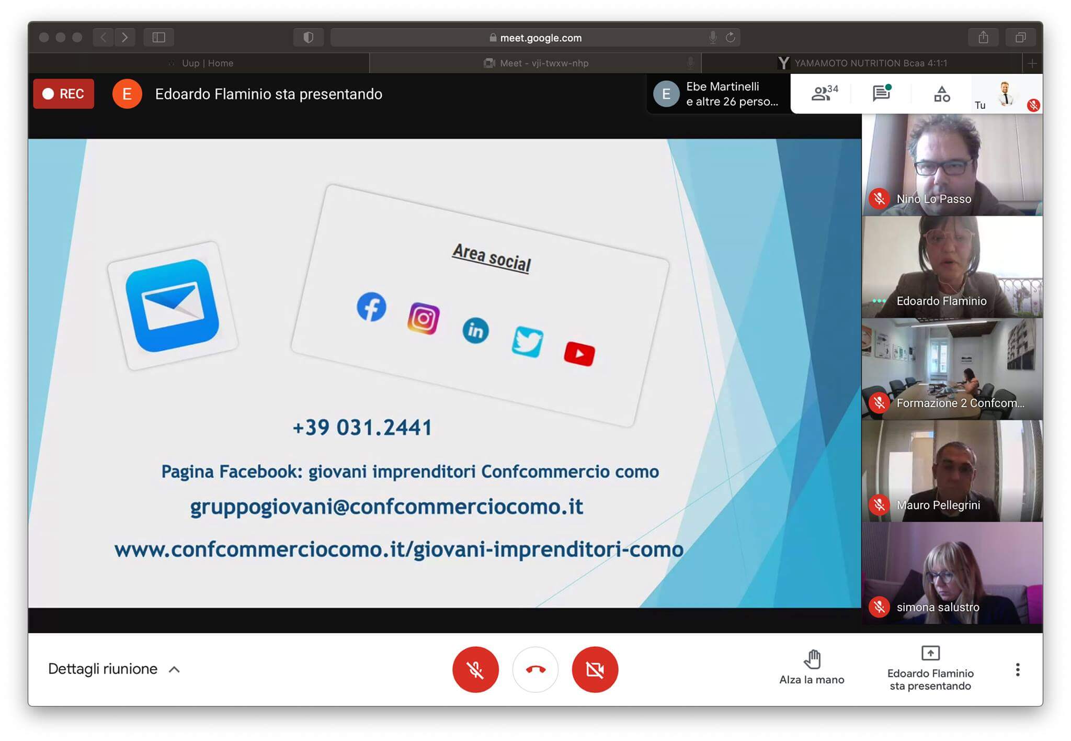The height and width of the screenshot is (741, 1071).
Task: Toggle the camera off button
Action: coord(595,669)
